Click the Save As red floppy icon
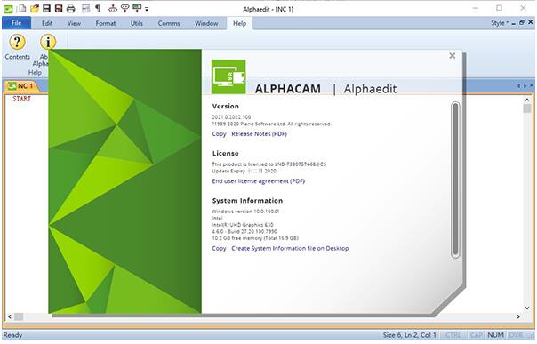Viewport: 537px width, 344px height. 59,9
